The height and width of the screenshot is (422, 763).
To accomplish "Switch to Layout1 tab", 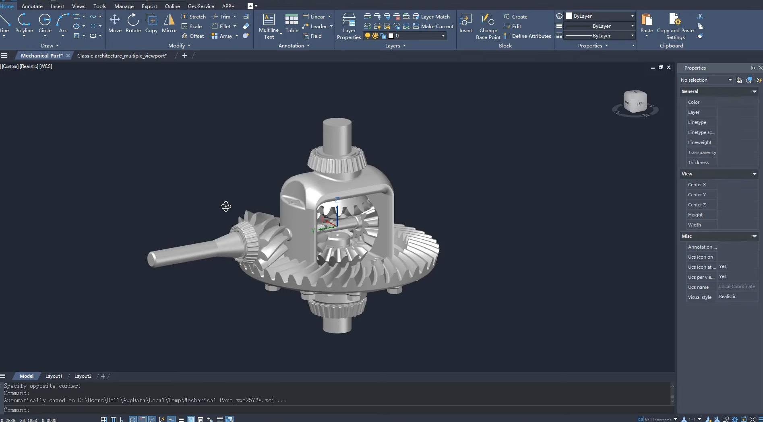I will tap(54, 376).
